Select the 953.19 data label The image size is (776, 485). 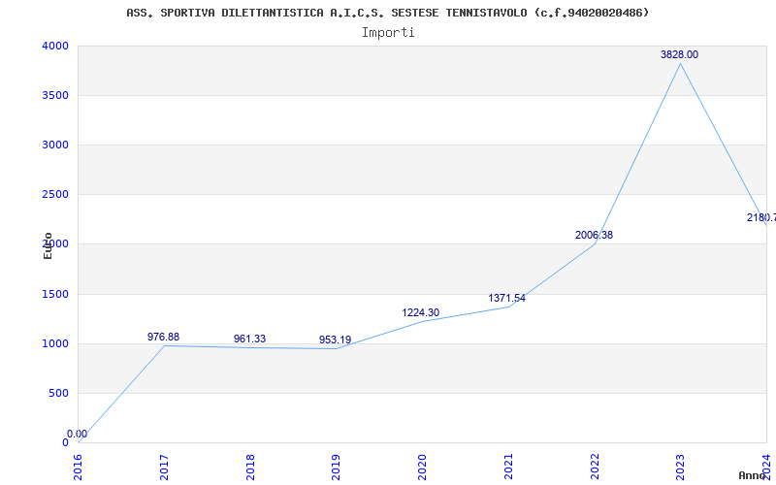point(335,340)
